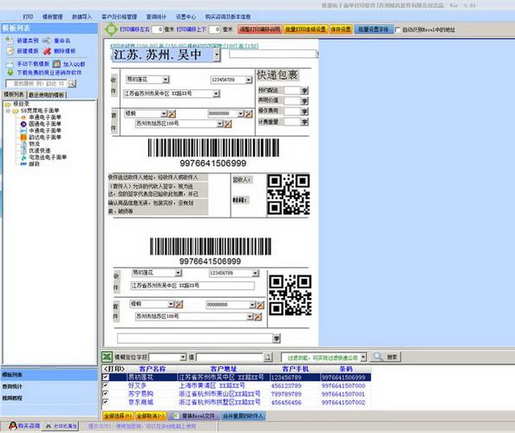Toggle the 自动识别Excel中的地址 checkbox
The width and height of the screenshot is (515, 433).
[398, 29]
